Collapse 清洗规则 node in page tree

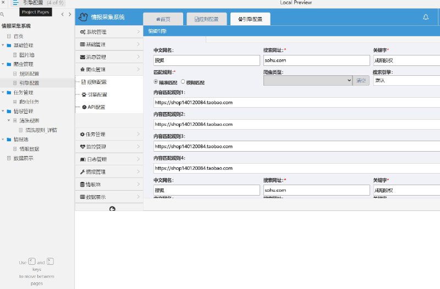[9, 120]
